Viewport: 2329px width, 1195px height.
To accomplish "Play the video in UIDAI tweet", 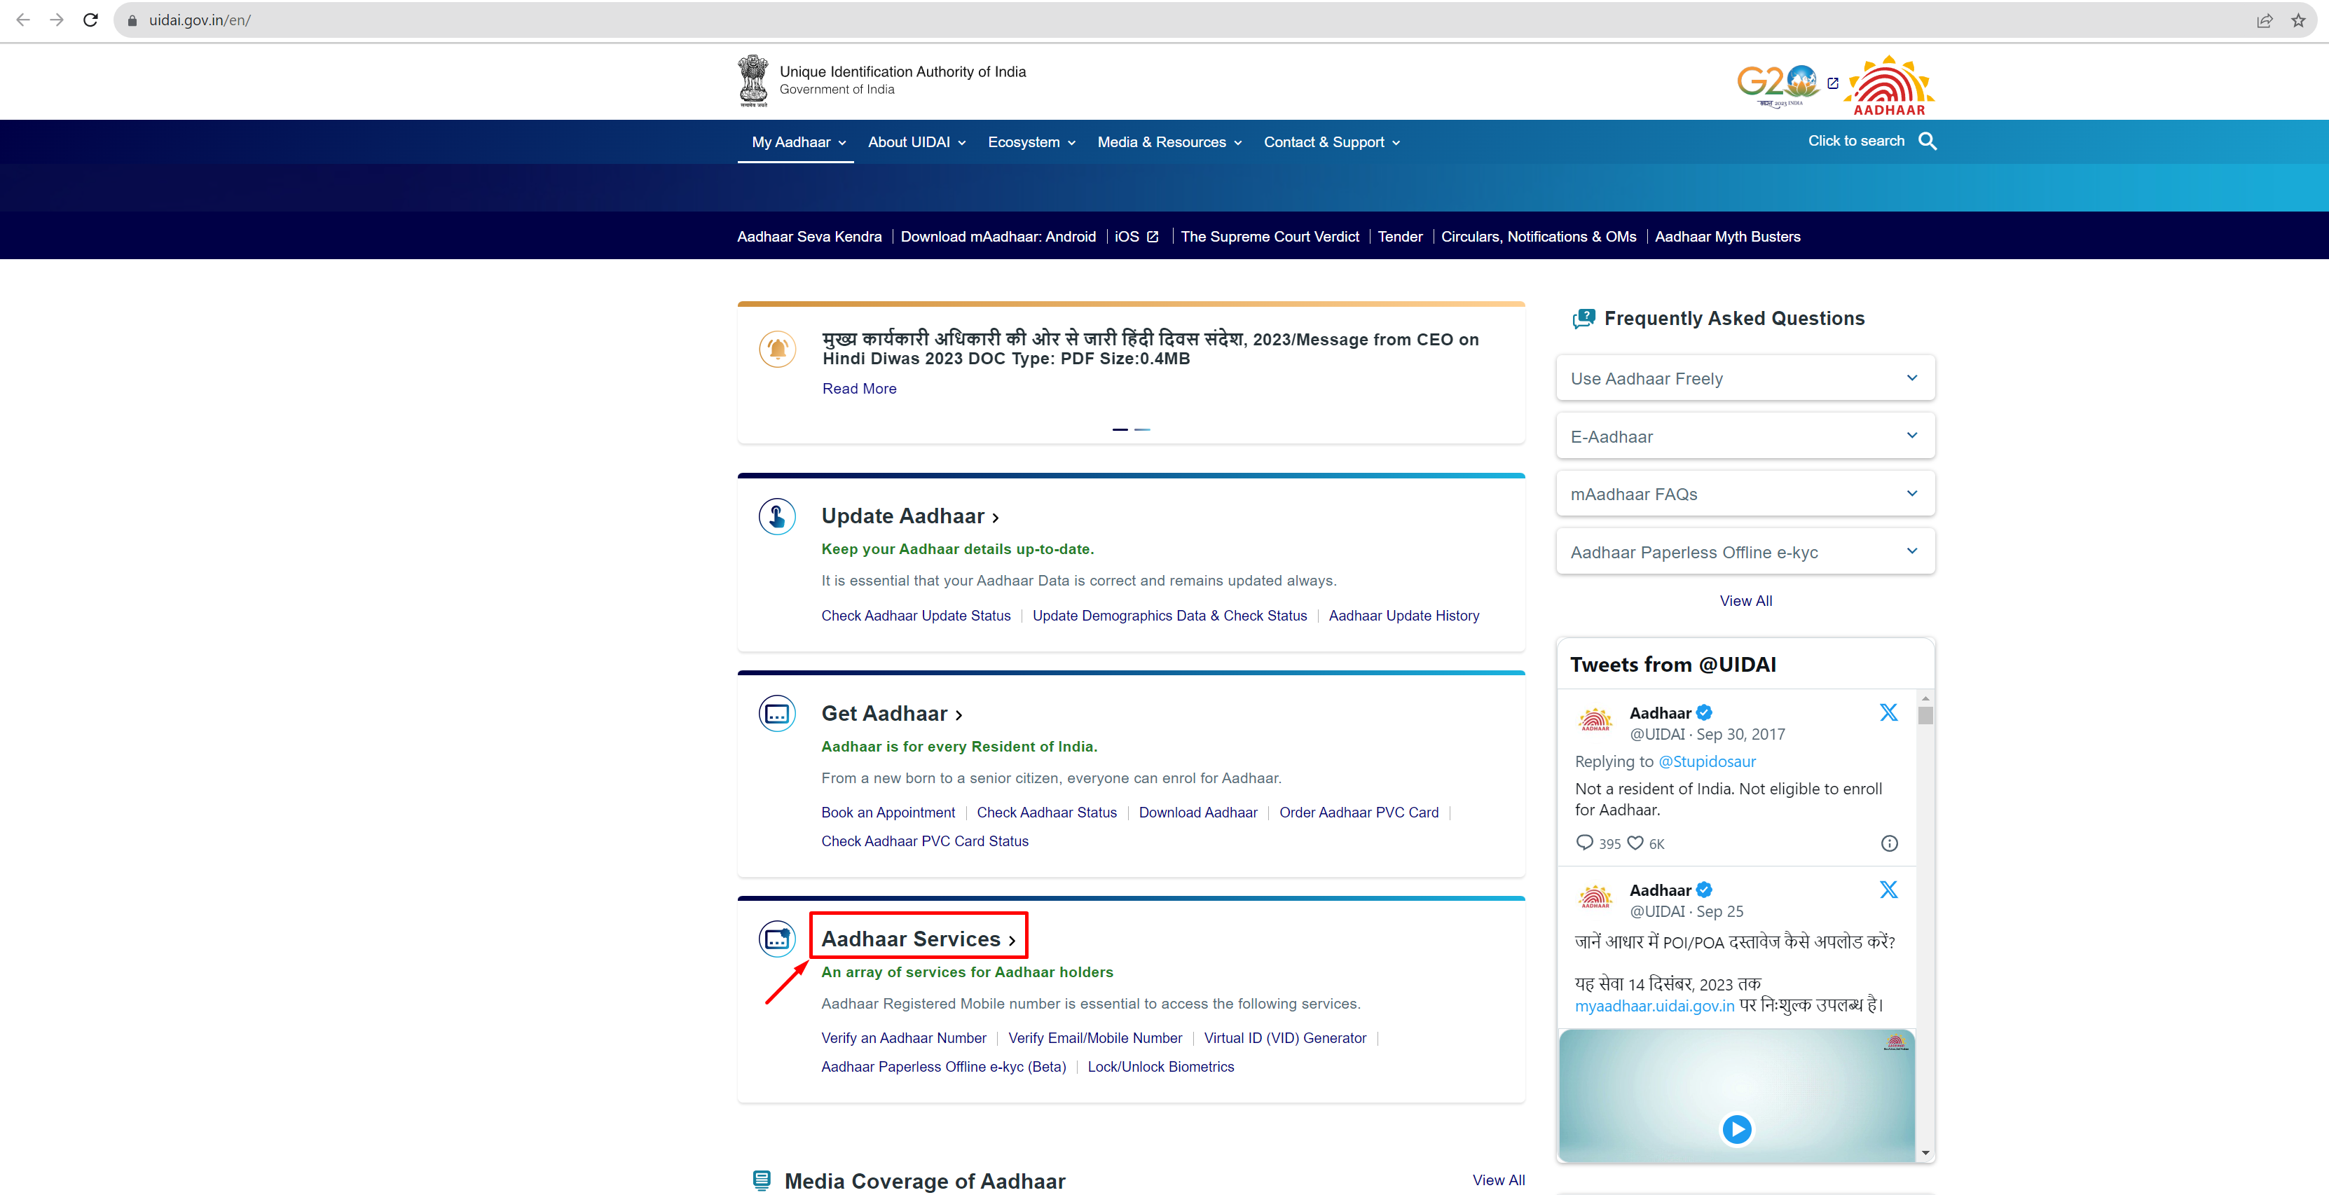I will point(1737,1129).
